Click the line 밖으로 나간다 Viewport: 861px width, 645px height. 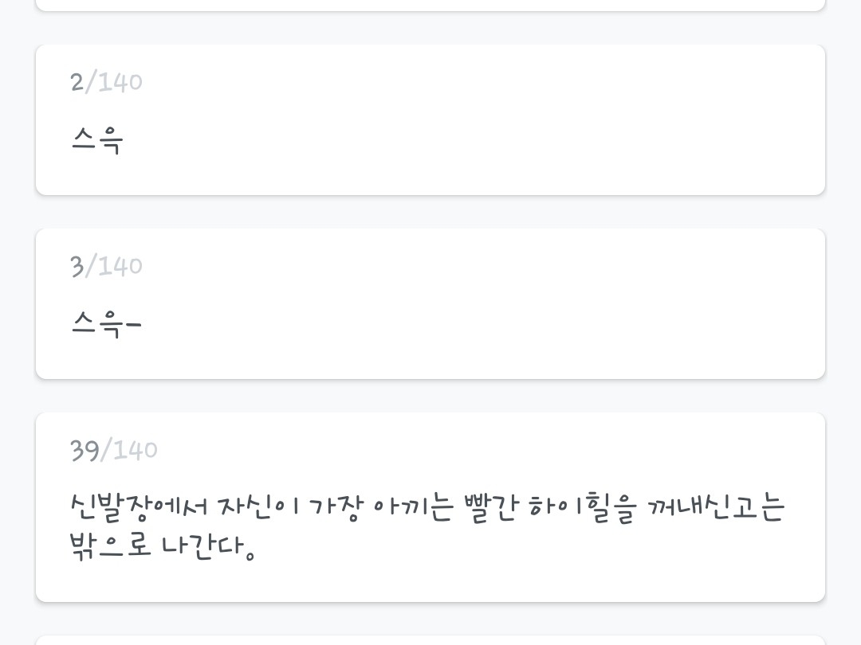pos(163,548)
